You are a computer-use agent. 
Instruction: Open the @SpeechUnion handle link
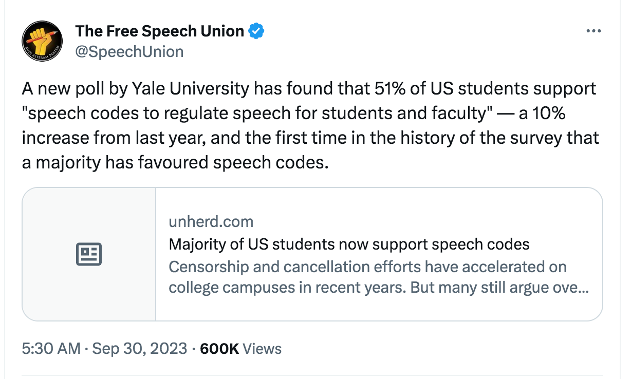point(129,51)
